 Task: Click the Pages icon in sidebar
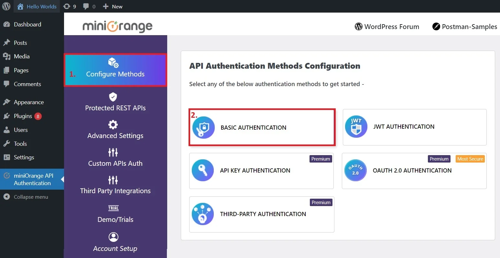(6, 70)
